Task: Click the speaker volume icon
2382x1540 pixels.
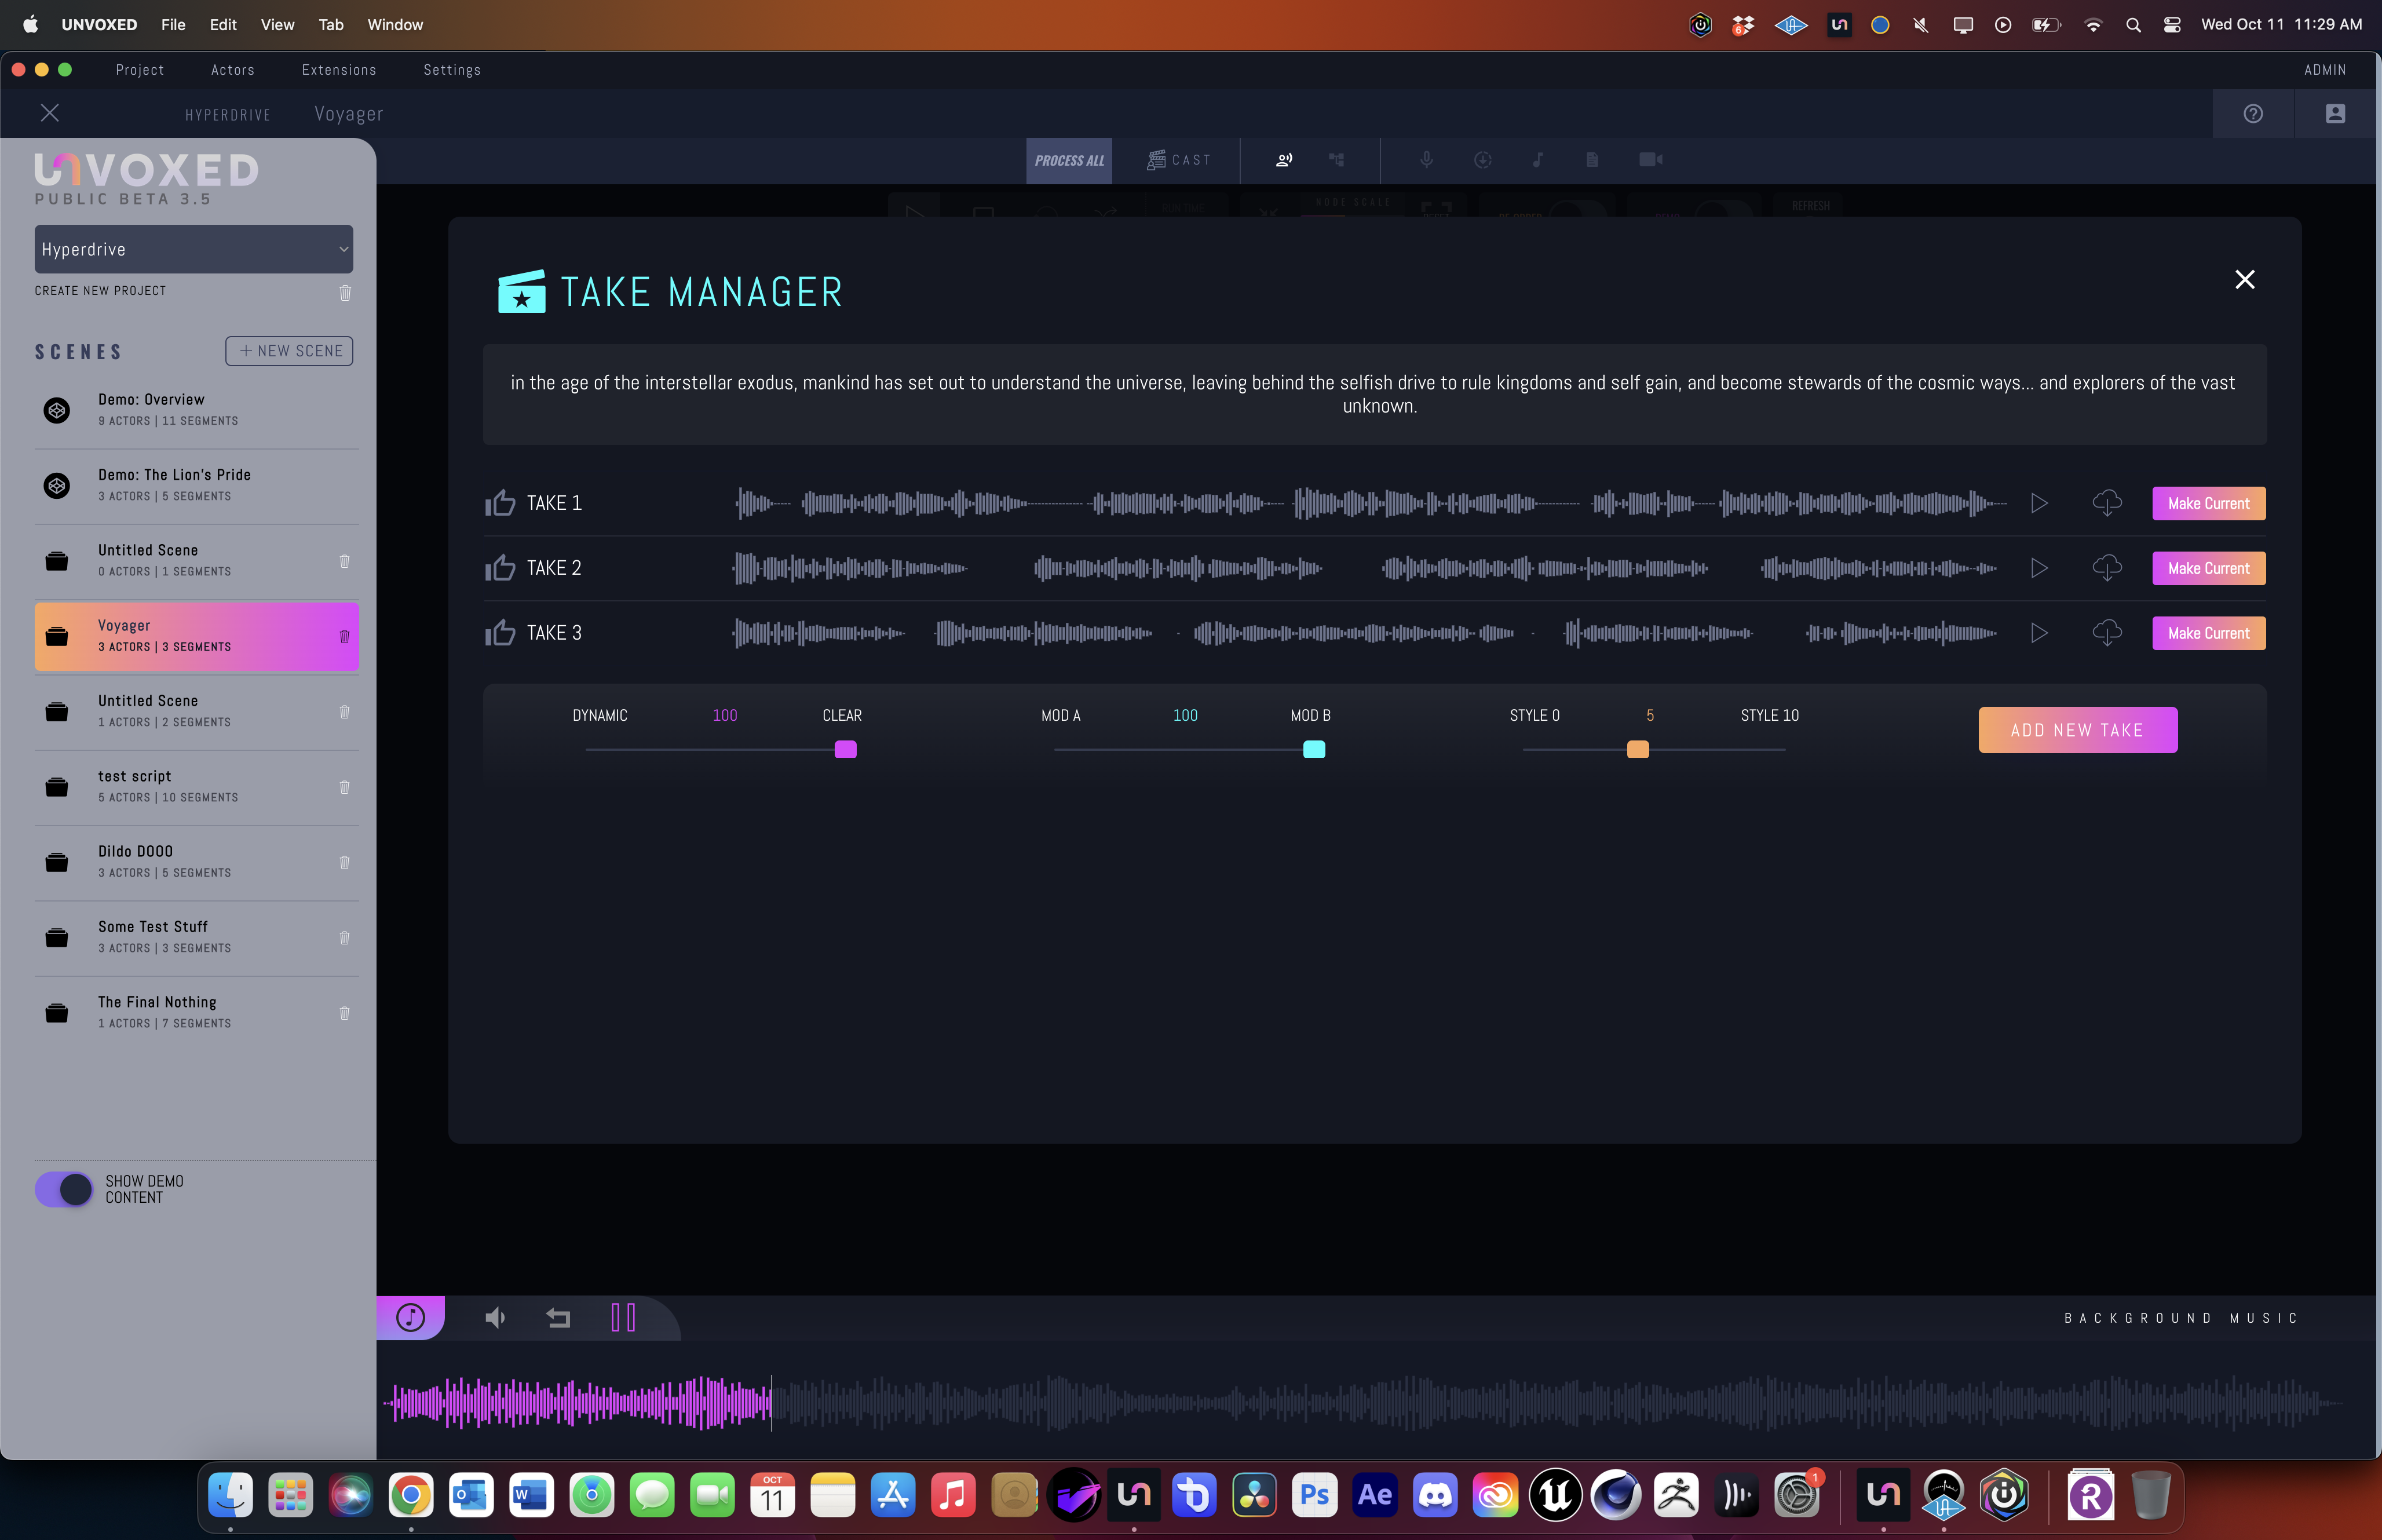Action: pyautogui.click(x=495, y=1318)
